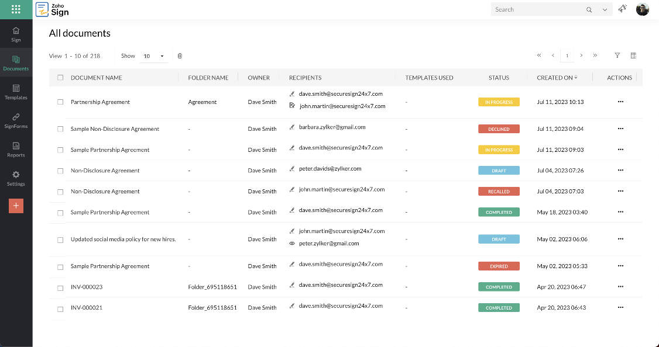Click the delete (trash) icon next to Show

[180, 55]
